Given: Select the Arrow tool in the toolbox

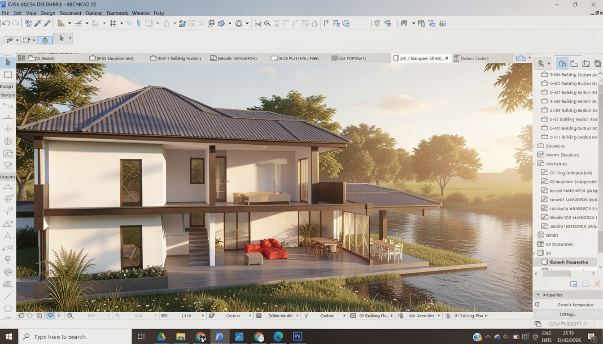Looking at the screenshot, I should coord(8,62).
